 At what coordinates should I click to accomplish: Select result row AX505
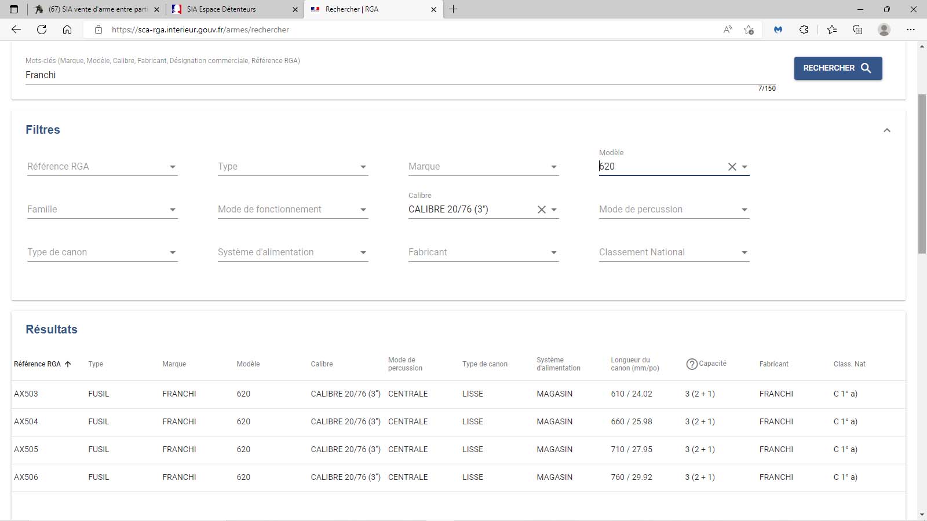click(x=458, y=450)
